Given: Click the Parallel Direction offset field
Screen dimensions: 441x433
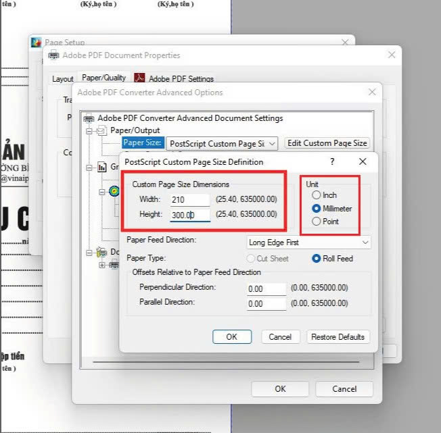Looking at the screenshot, I should click(266, 303).
